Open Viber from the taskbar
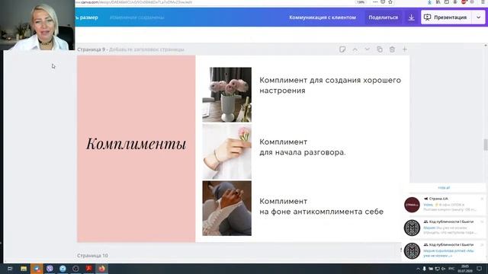The image size is (488, 274). click(50, 269)
